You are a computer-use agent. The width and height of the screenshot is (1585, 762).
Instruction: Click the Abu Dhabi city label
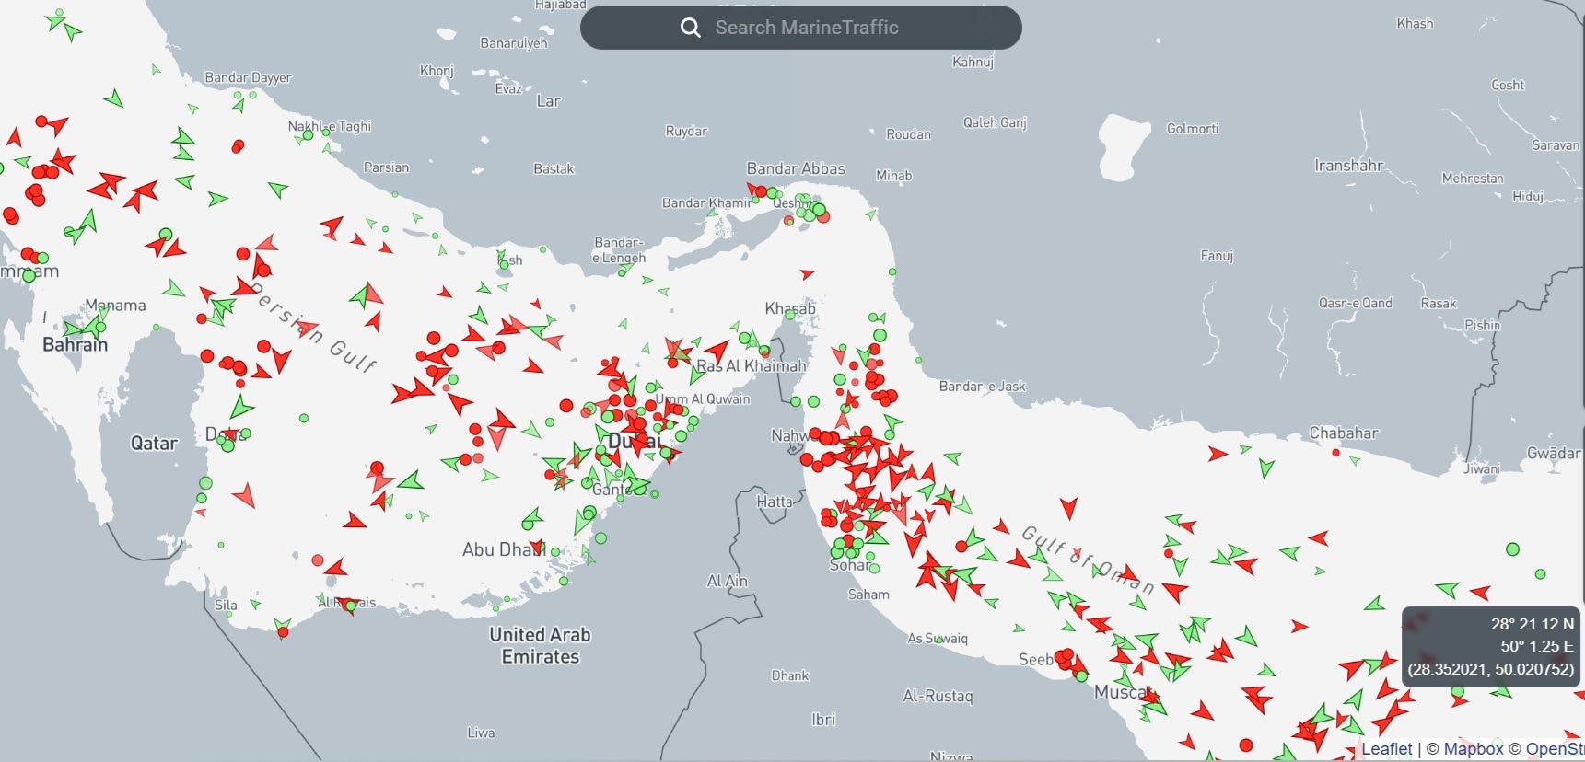pos(503,549)
